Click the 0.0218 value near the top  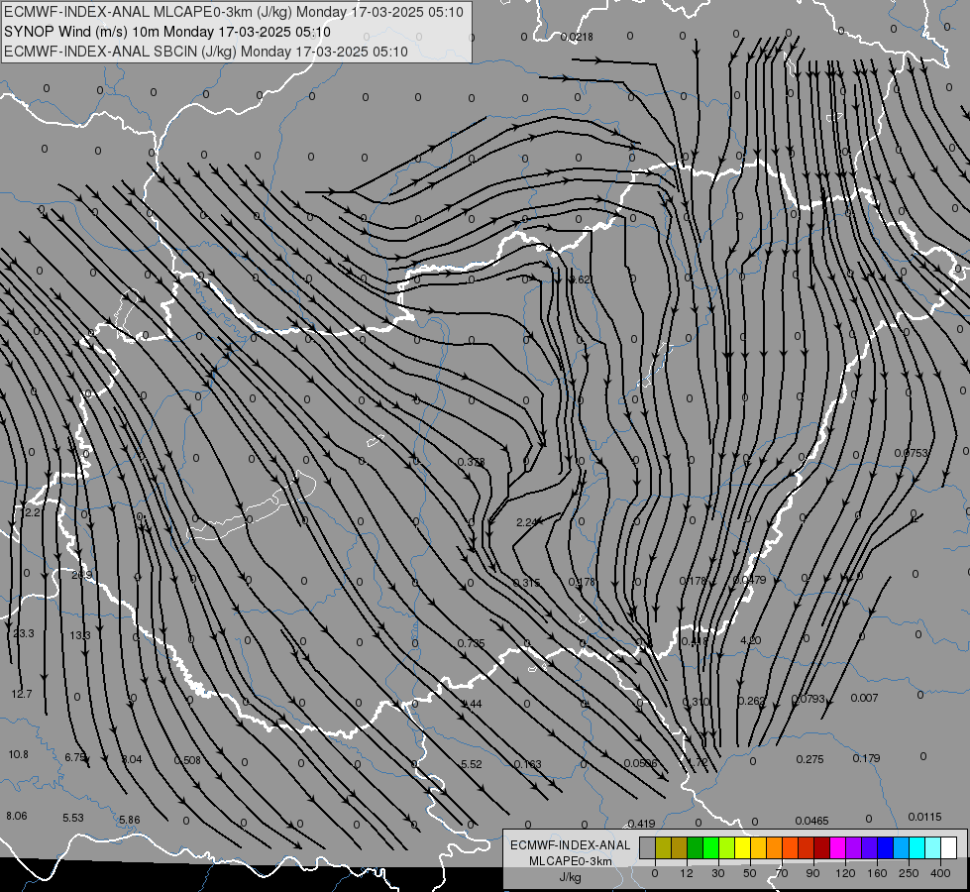point(577,37)
